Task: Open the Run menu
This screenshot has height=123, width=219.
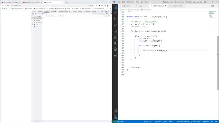Action: [x=146, y=2]
